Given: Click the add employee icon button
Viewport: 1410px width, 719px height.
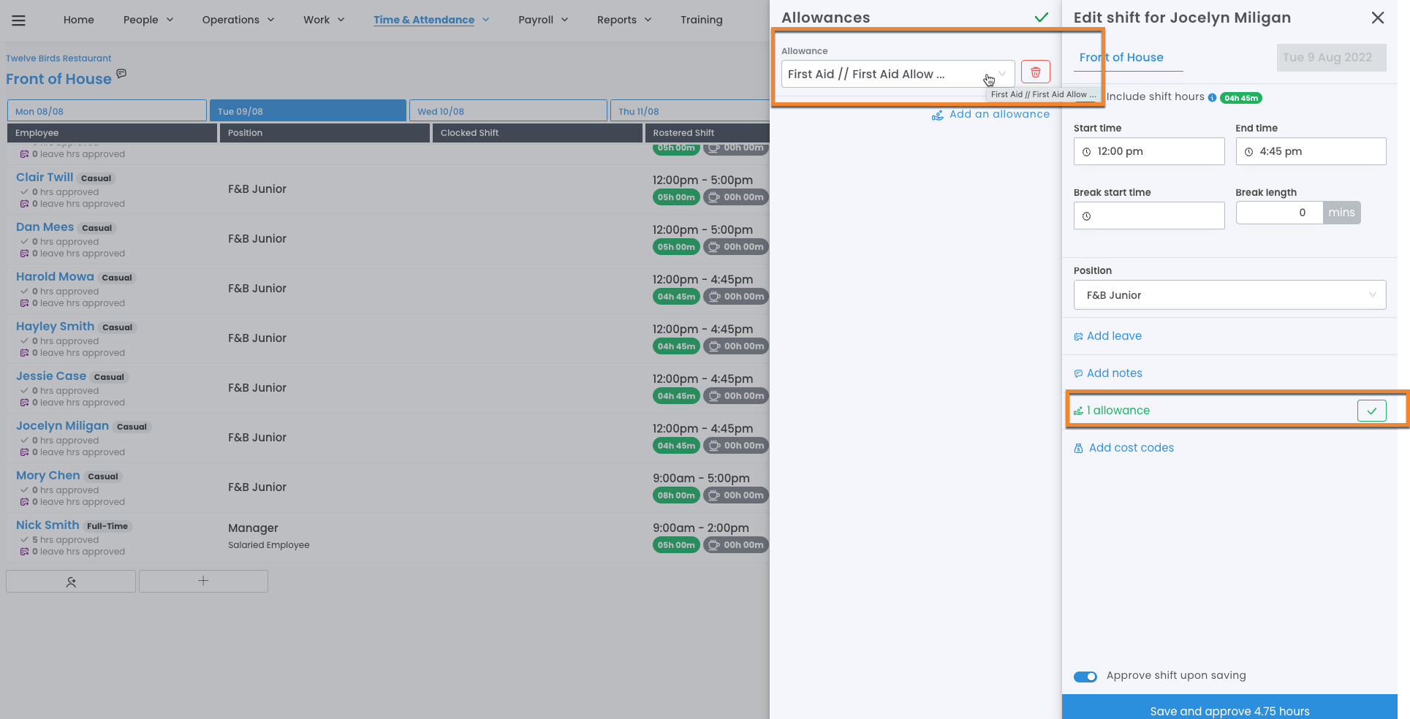Looking at the screenshot, I should (71, 582).
